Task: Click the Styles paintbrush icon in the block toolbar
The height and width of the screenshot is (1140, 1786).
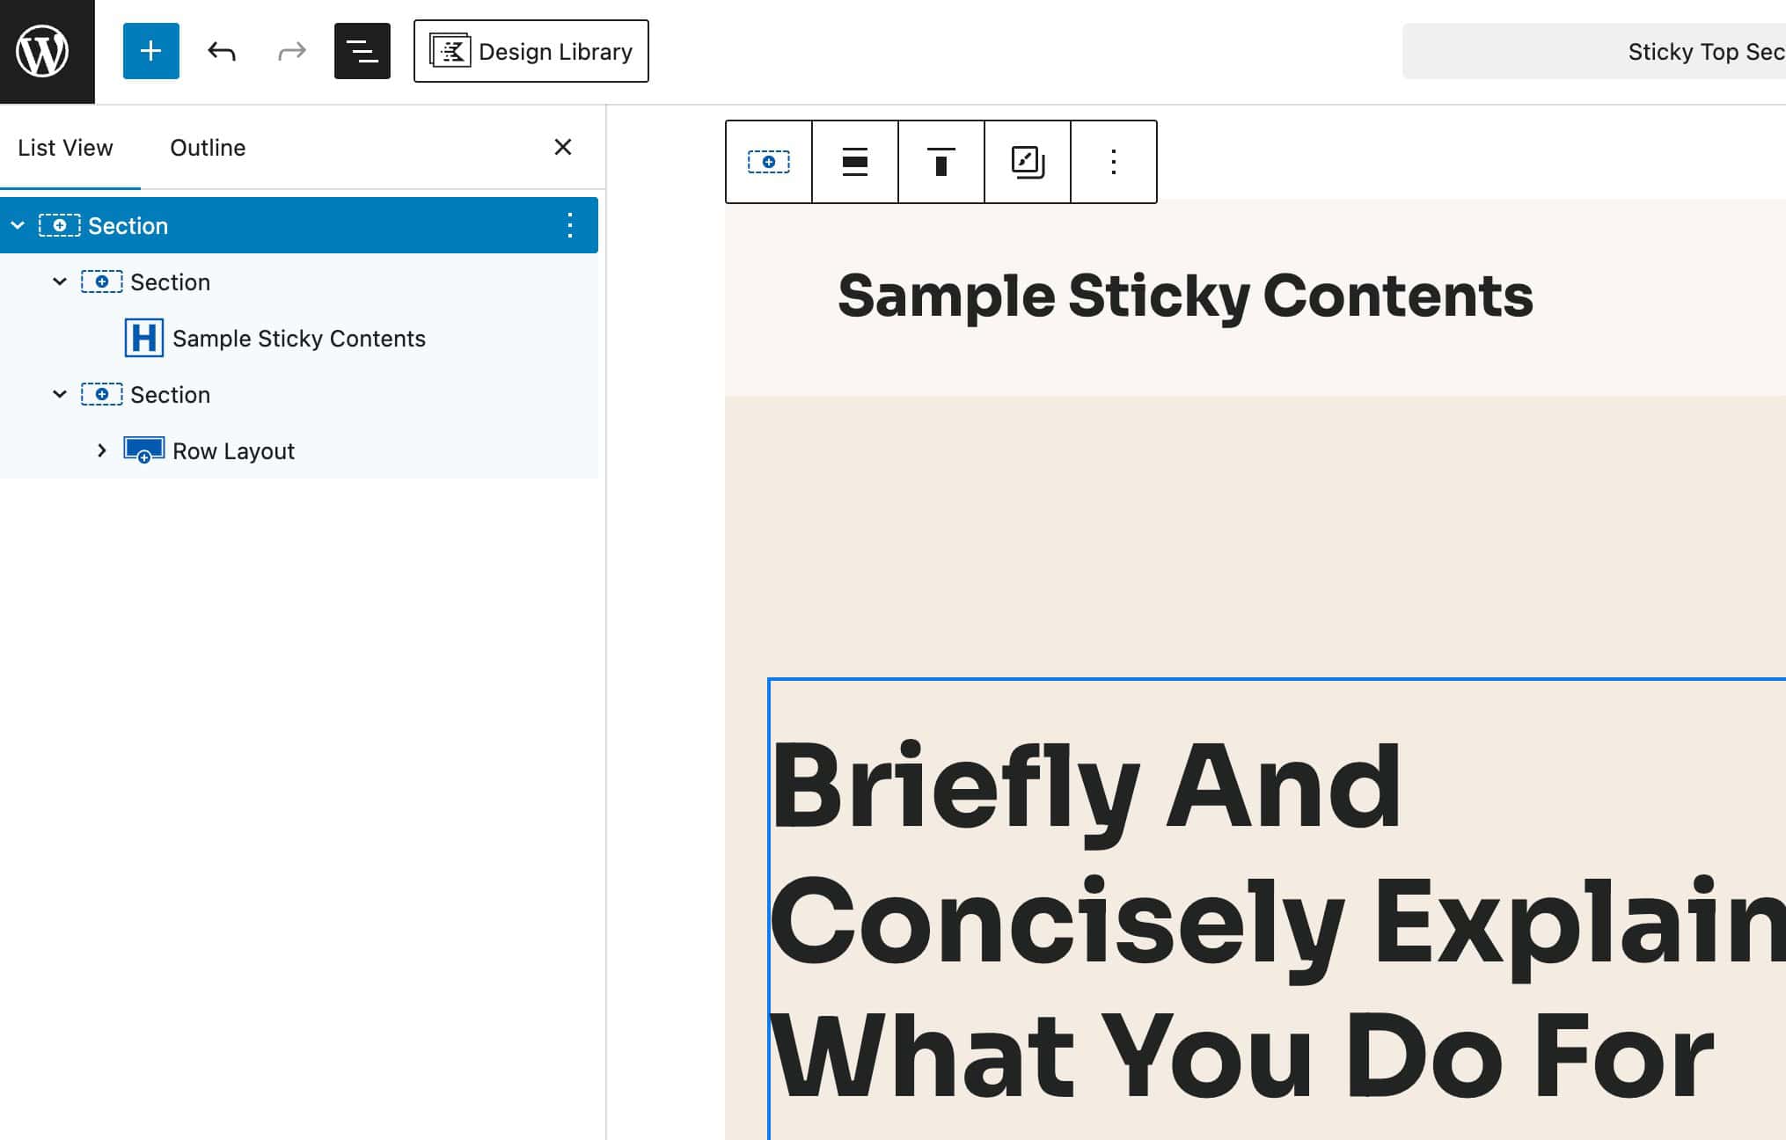Action: [x=1027, y=162]
